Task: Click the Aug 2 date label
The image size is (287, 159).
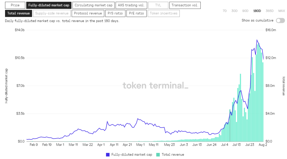Action: [x=263, y=145]
